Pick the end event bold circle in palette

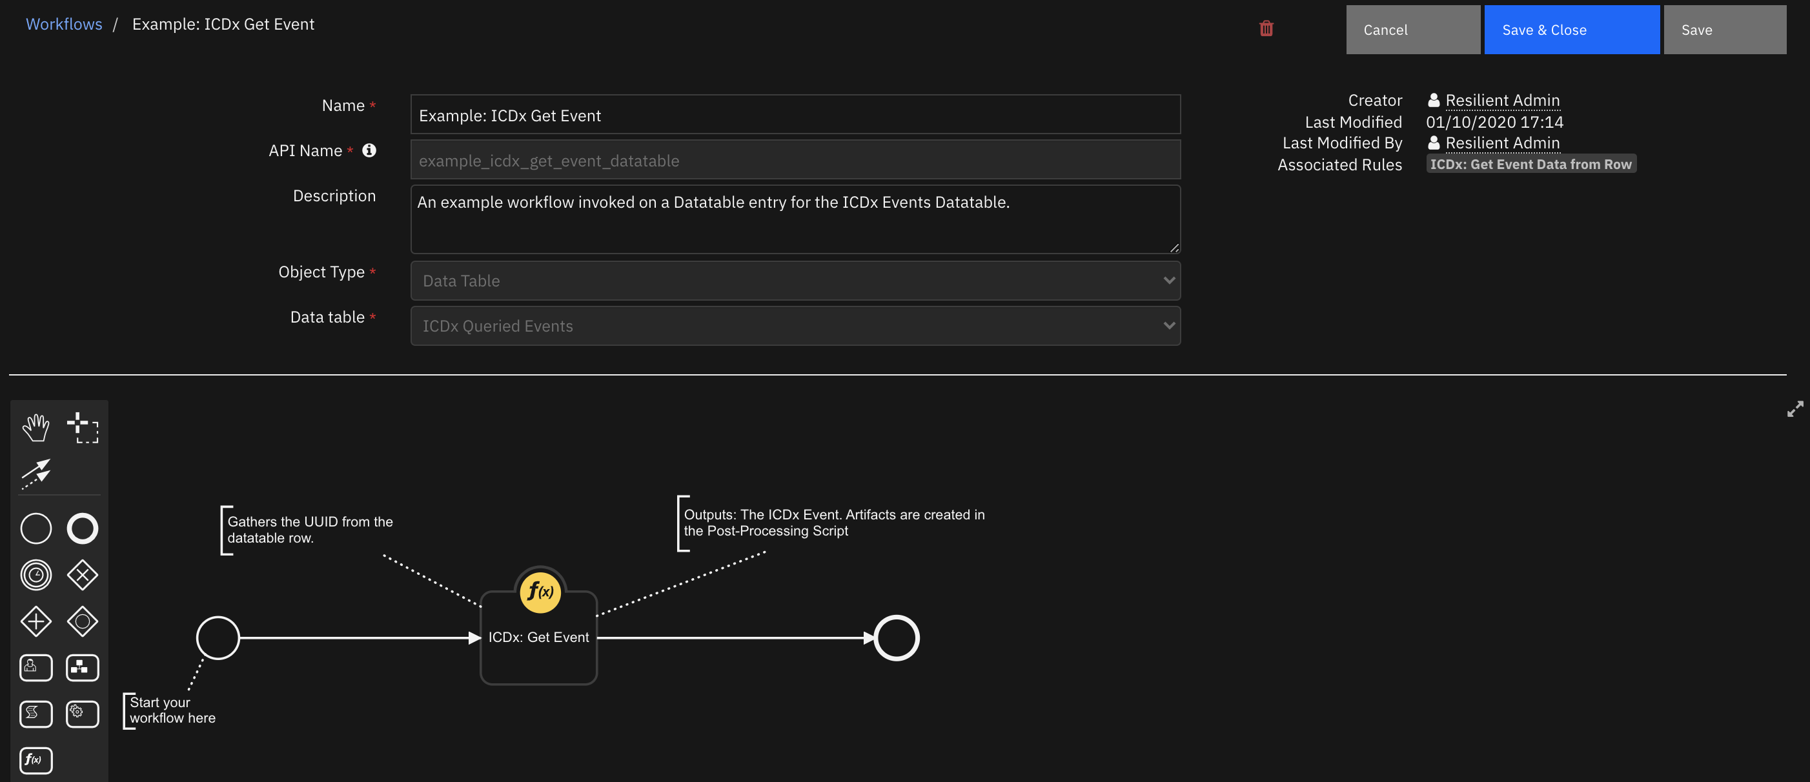[82, 528]
